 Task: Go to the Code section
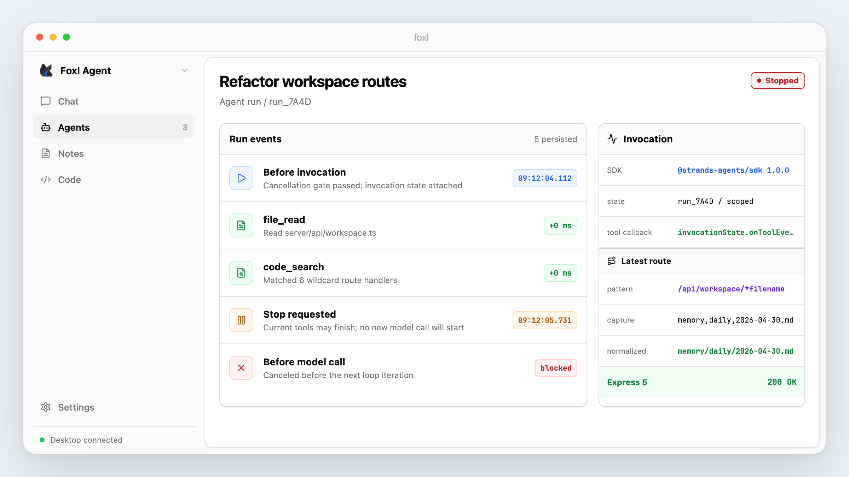point(114,179)
